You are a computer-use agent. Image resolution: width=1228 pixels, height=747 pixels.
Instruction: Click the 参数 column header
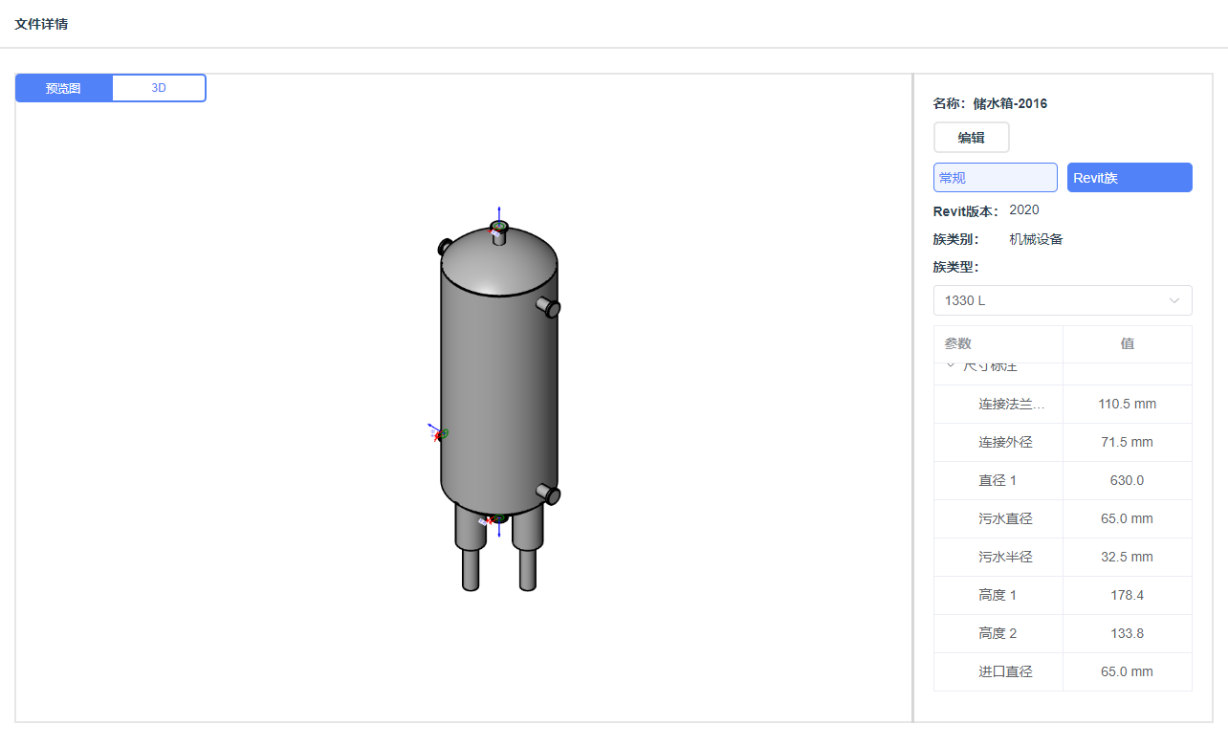(998, 343)
